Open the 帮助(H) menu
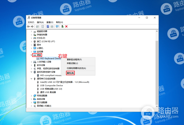Screen dimensions: 184x125 pos(59,22)
